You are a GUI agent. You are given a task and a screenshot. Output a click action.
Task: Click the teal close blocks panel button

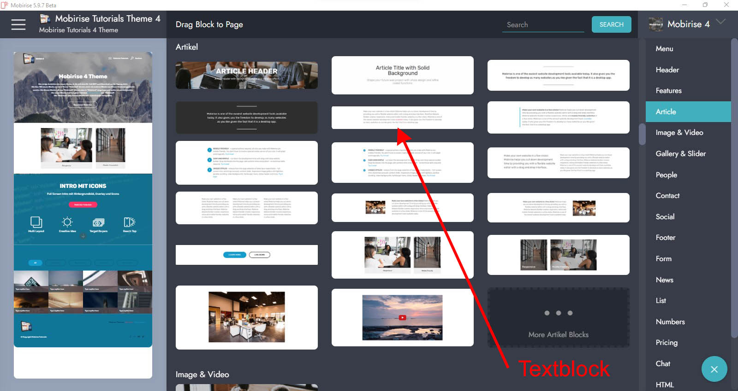point(714,369)
